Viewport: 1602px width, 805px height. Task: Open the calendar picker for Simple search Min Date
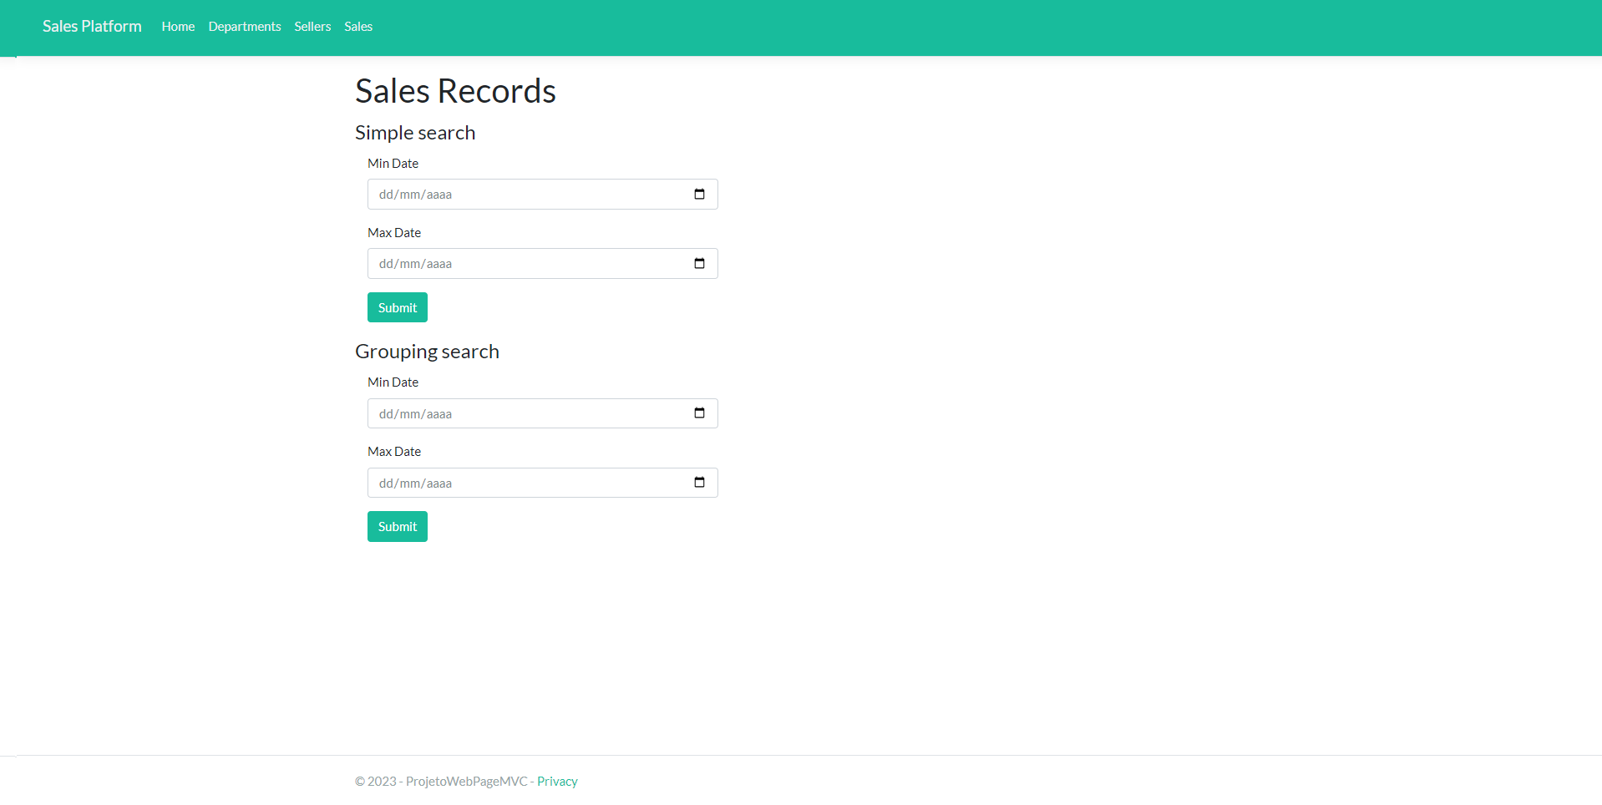point(698,194)
